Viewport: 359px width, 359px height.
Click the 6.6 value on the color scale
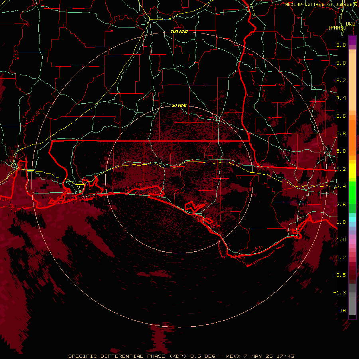click(x=341, y=116)
